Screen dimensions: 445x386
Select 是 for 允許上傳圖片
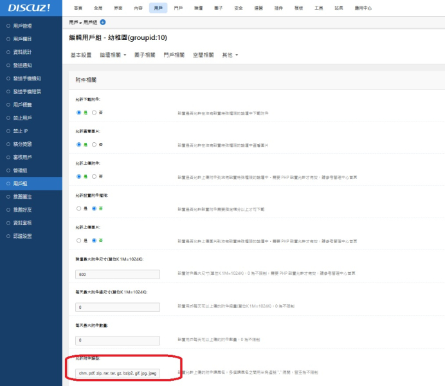coord(79,241)
